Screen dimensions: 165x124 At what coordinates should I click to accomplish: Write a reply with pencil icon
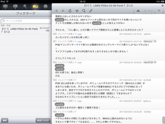pos(91,11)
